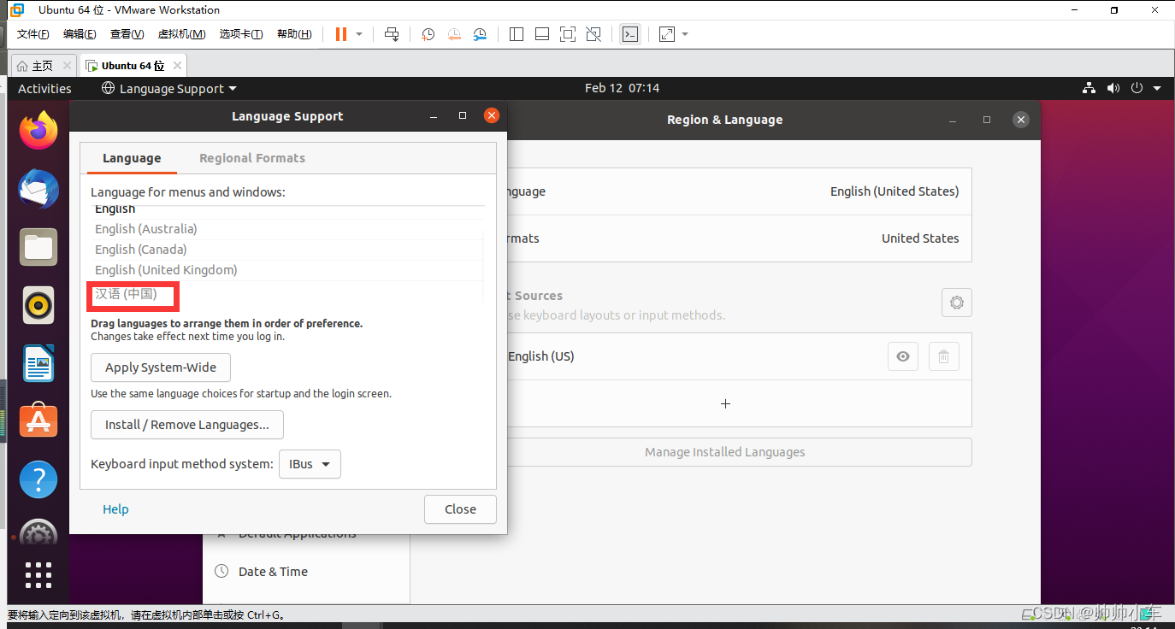
Task: Minimize the Language Support dialog
Action: click(434, 116)
